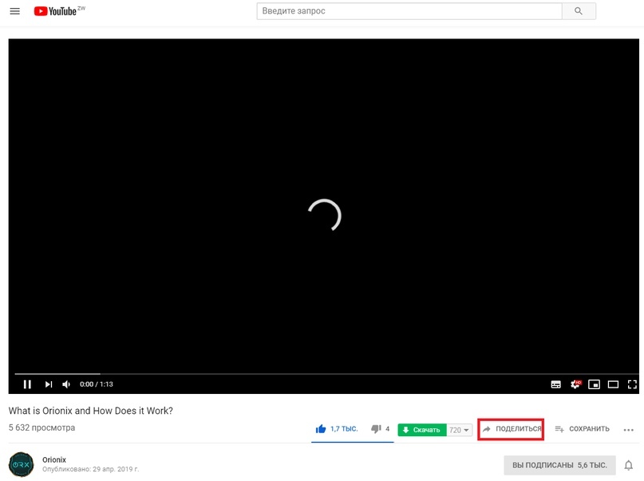Enable miniplayer mode

point(594,384)
